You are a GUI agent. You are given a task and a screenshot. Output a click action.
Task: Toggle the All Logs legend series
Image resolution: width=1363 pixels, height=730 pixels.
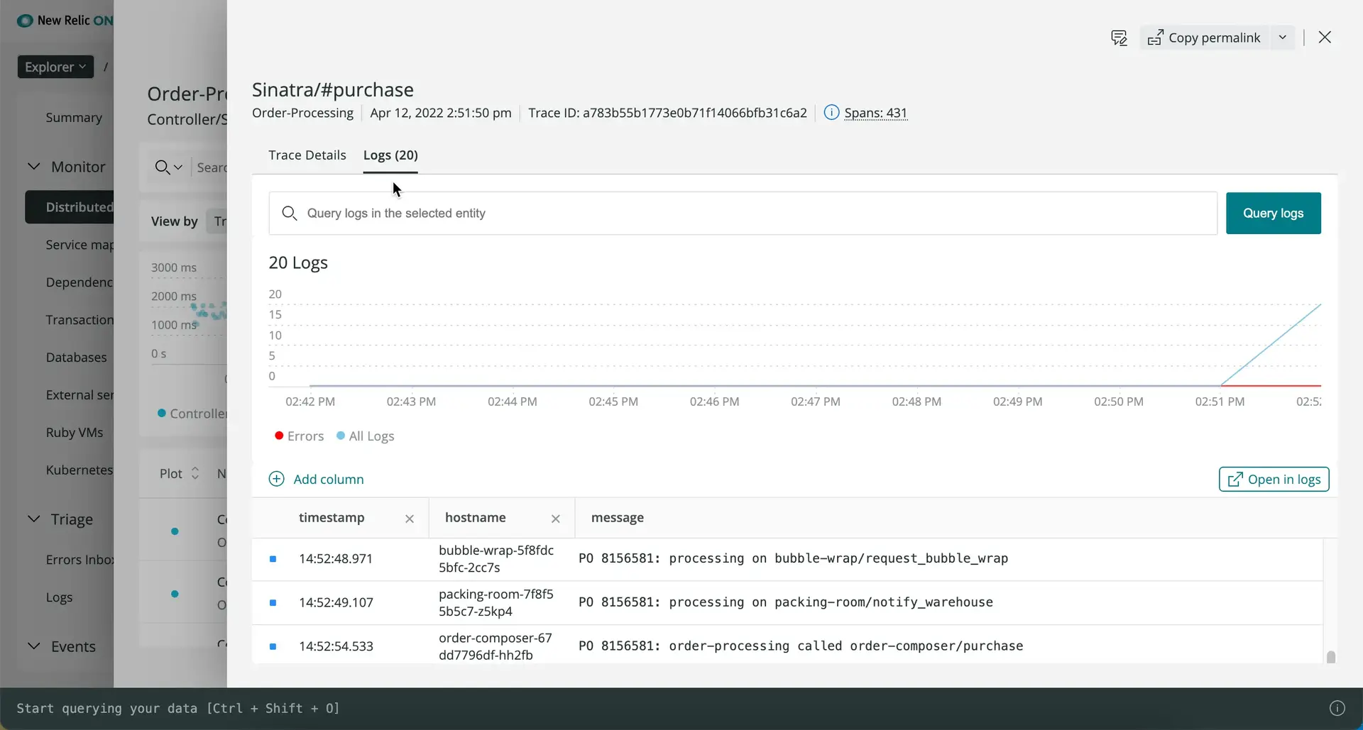click(x=365, y=436)
